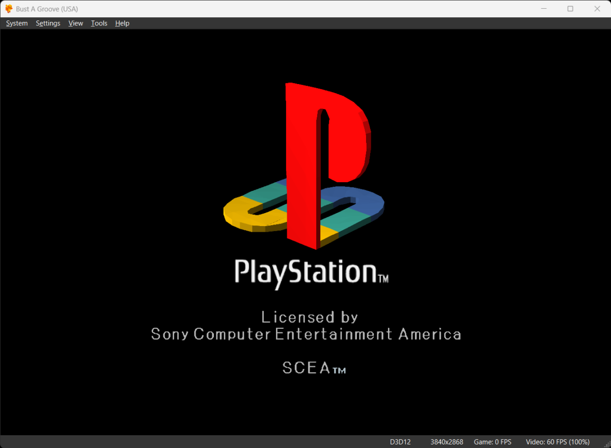Image resolution: width=611 pixels, height=448 pixels.
Task: Click the D3D12 renderer indicator
Action: [x=399, y=442]
